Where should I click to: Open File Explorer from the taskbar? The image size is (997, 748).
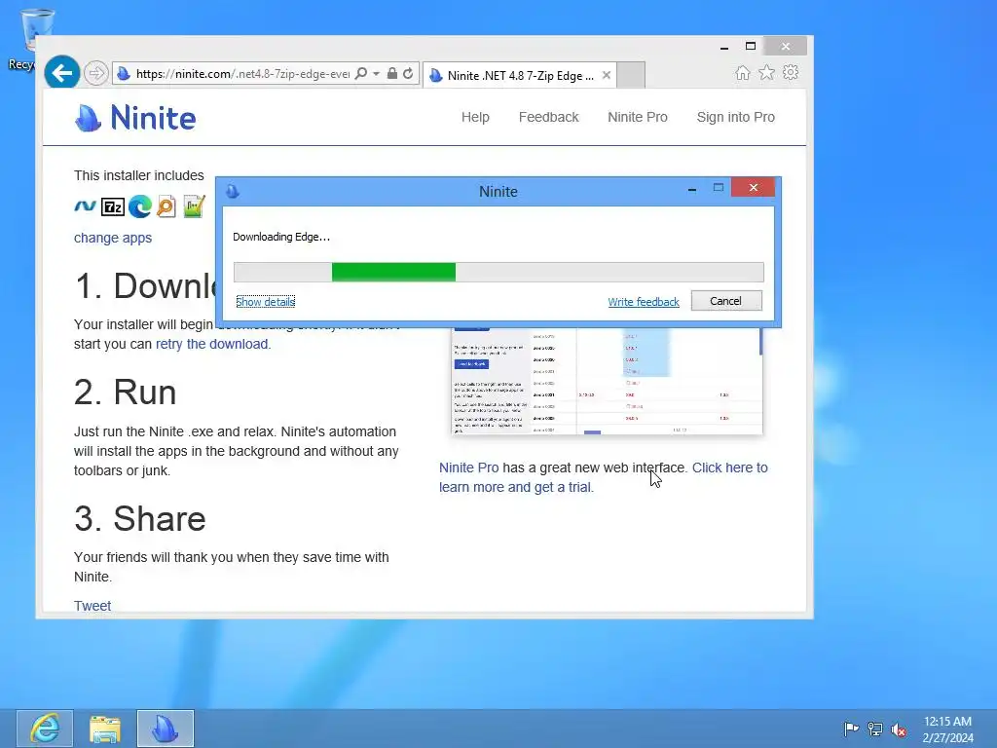105,729
